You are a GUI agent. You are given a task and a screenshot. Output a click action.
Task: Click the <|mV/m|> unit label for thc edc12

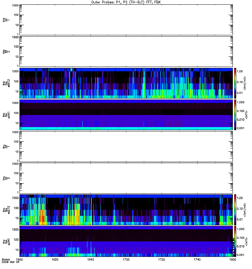tap(245, 210)
